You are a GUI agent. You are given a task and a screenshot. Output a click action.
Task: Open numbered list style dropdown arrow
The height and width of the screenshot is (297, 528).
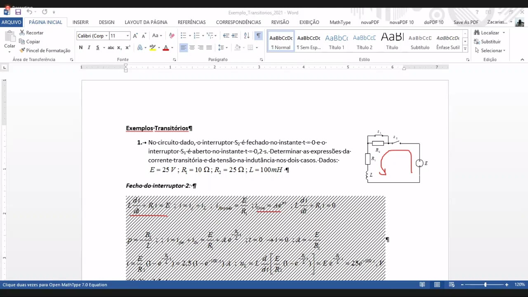click(x=203, y=36)
